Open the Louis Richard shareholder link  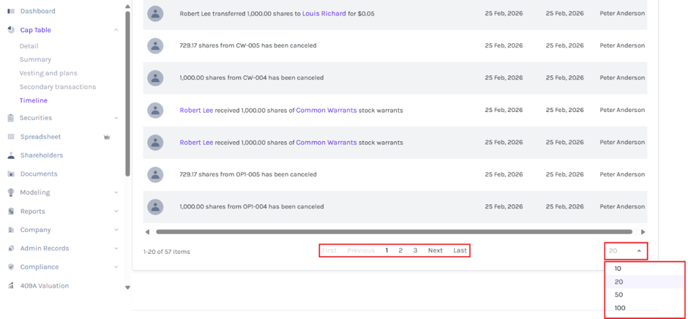click(x=324, y=14)
